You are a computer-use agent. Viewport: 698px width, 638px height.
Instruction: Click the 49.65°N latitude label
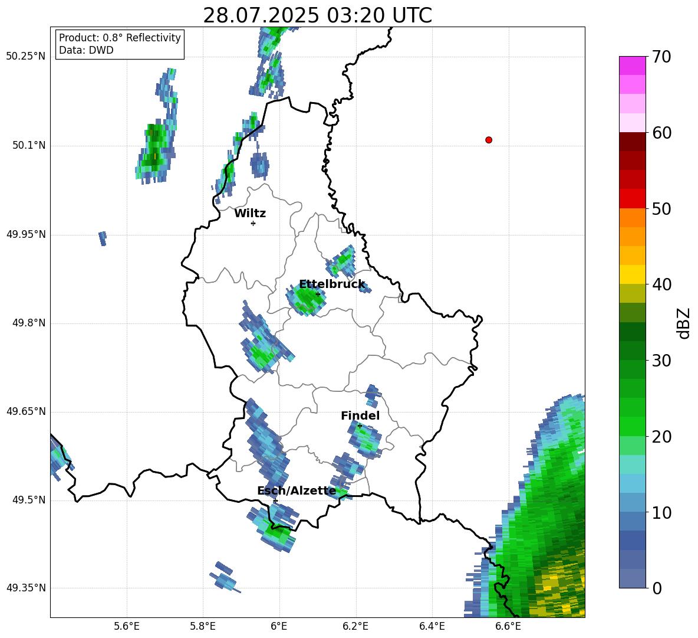[25, 411]
